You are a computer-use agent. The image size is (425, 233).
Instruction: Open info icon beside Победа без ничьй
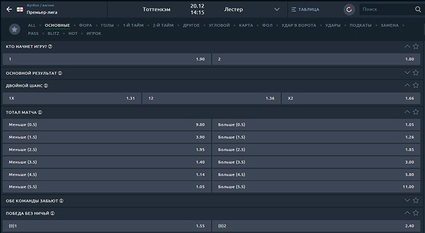52,214
